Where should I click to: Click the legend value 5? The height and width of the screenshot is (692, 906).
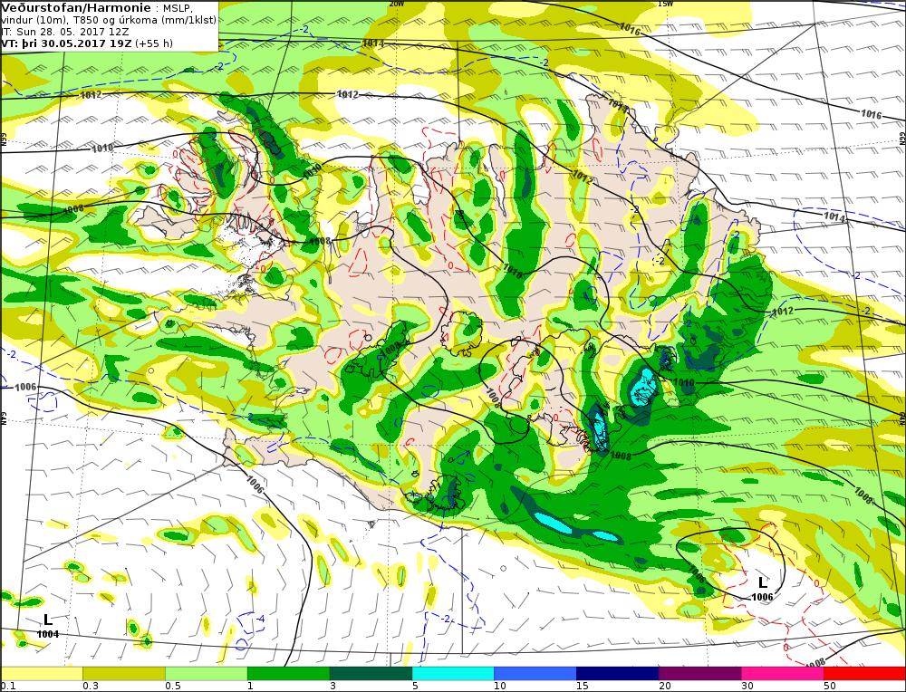click(x=415, y=687)
